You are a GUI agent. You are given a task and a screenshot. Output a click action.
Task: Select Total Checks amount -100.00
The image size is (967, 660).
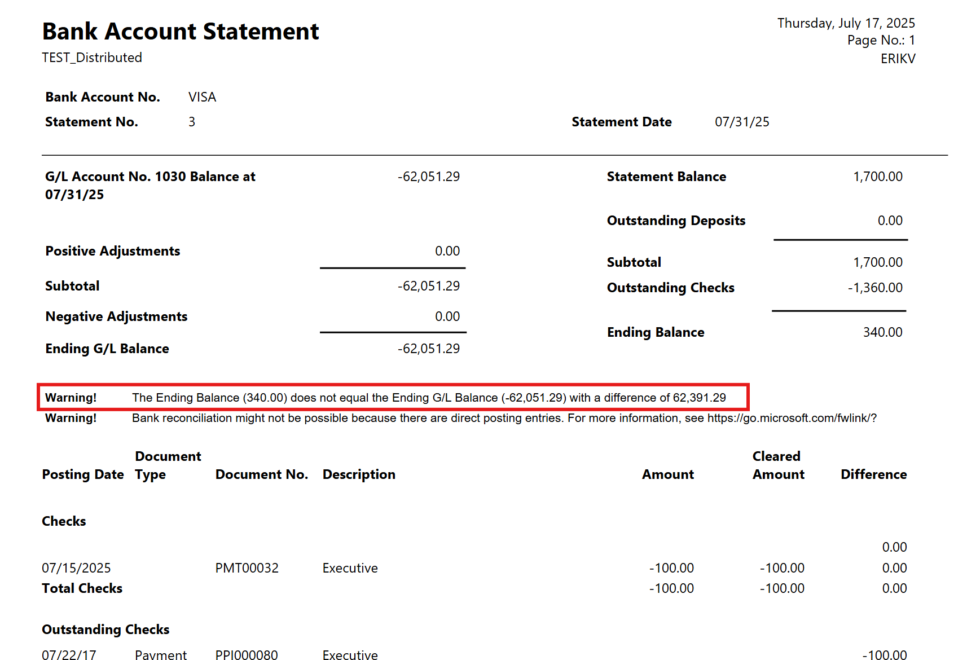tap(671, 588)
